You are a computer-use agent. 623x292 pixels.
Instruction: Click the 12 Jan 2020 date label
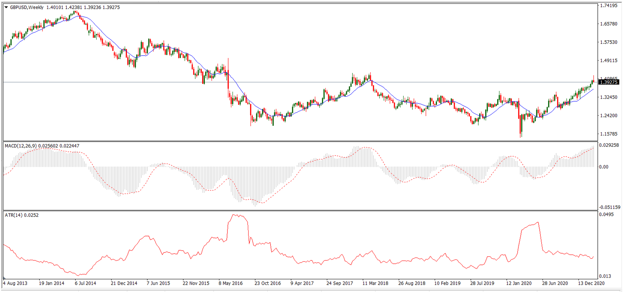coord(519,283)
